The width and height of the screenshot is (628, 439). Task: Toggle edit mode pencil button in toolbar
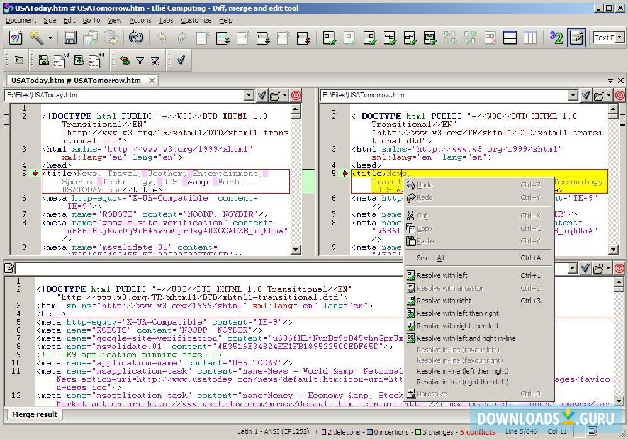(576, 38)
